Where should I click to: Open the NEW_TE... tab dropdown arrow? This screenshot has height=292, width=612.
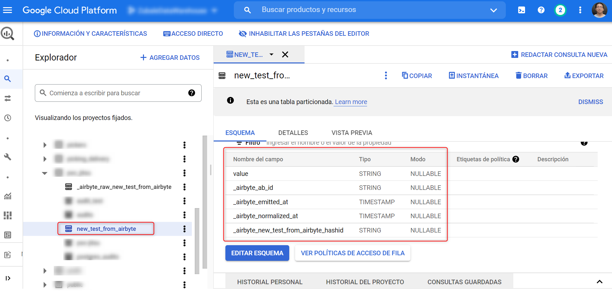click(271, 55)
